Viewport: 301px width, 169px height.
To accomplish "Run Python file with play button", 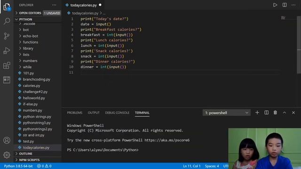I will (275, 5).
